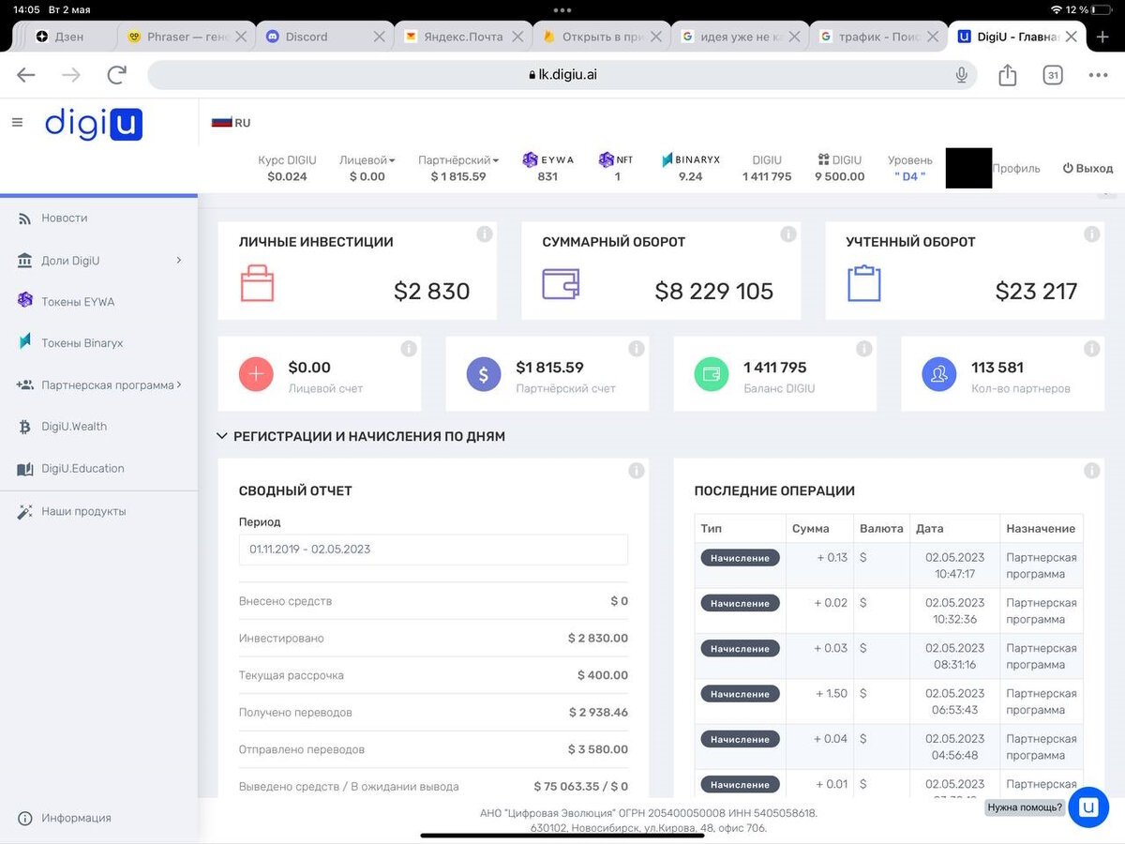
Task: Go back in browser history
Action: pyautogui.click(x=25, y=75)
